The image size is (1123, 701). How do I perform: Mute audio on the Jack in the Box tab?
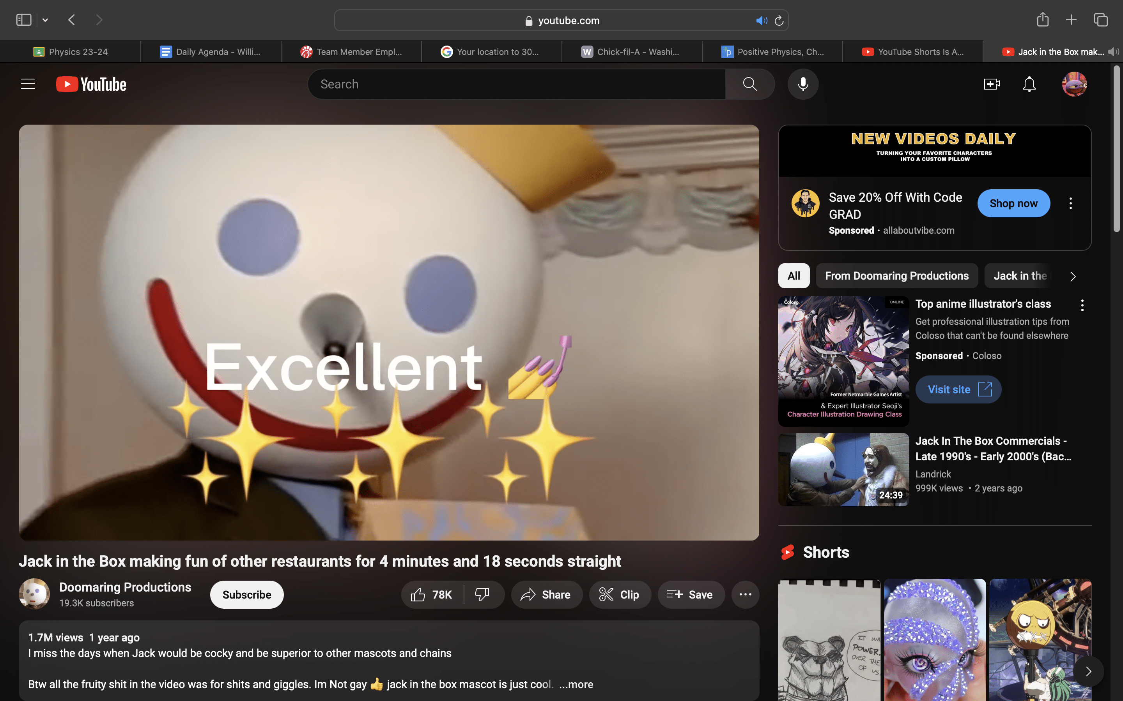pyautogui.click(x=1113, y=51)
